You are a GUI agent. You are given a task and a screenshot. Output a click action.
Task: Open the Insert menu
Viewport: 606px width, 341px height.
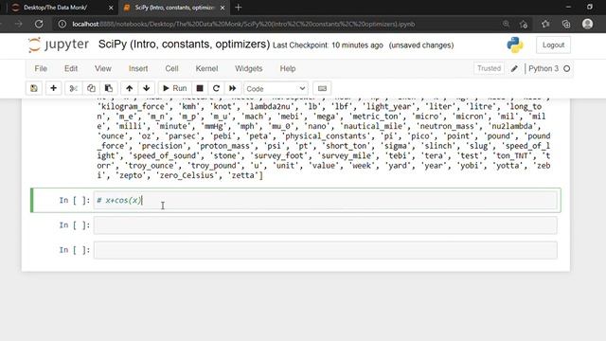click(138, 68)
